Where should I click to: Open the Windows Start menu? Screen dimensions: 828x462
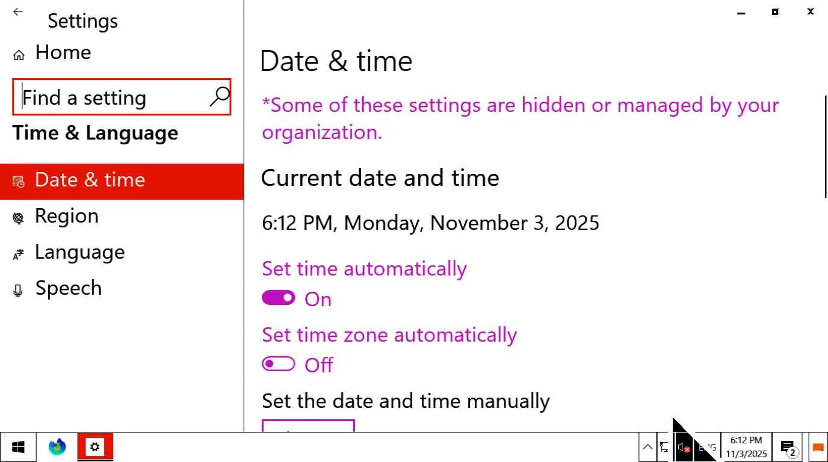(18, 447)
